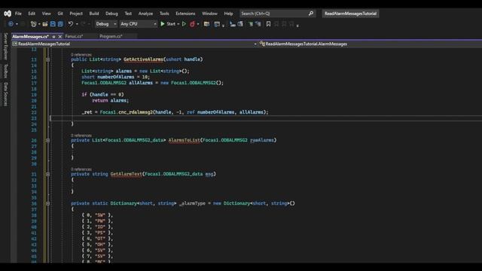Open the Extensions menu
482x271 pixels.
coord(185,14)
